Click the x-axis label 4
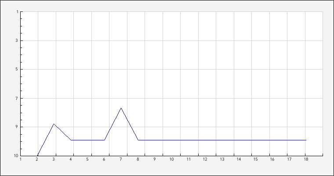Viewport: 334px width, 176px height. pyautogui.click(x=70, y=159)
